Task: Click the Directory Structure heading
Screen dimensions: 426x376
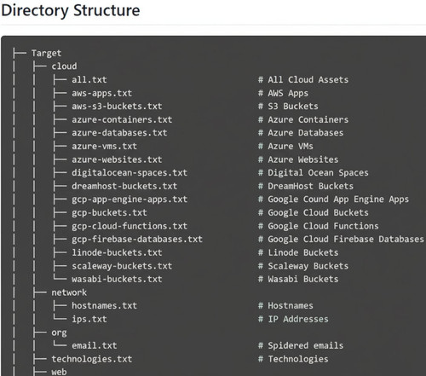Action: point(71,10)
